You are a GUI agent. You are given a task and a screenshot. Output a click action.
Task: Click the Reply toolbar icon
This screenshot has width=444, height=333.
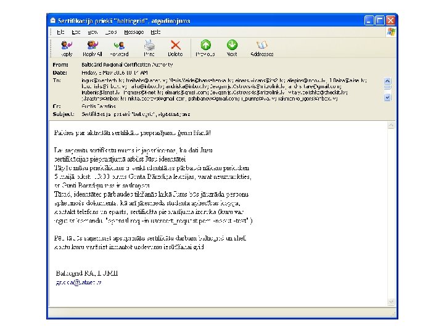tap(67, 48)
